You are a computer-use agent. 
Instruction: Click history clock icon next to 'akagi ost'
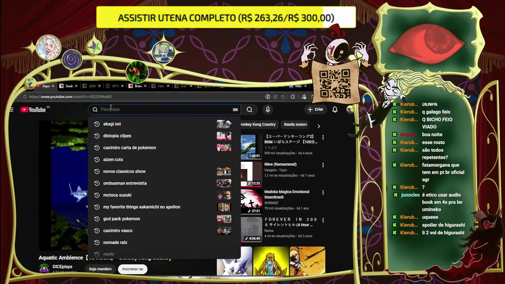(x=97, y=124)
